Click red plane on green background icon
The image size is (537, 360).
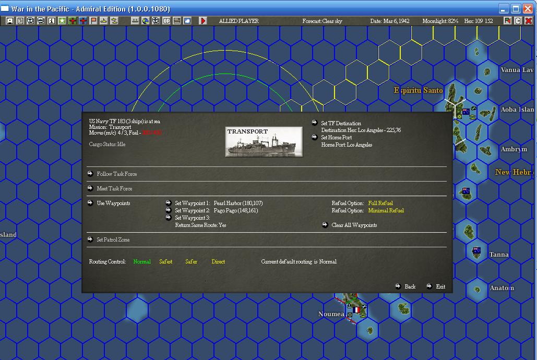pyautogui.click(x=72, y=21)
